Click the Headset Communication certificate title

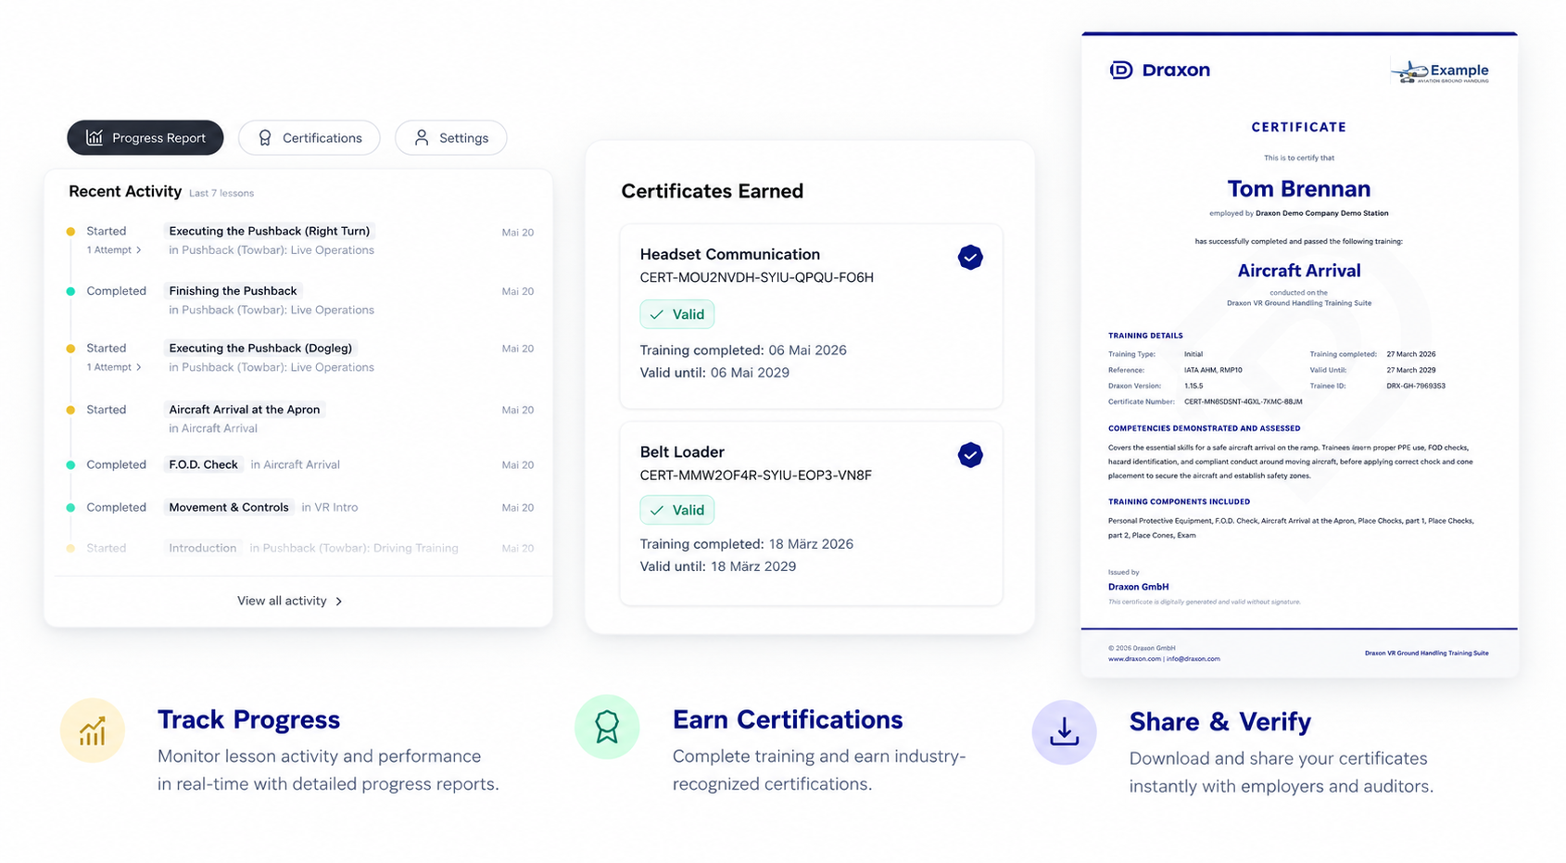(x=730, y=254)
